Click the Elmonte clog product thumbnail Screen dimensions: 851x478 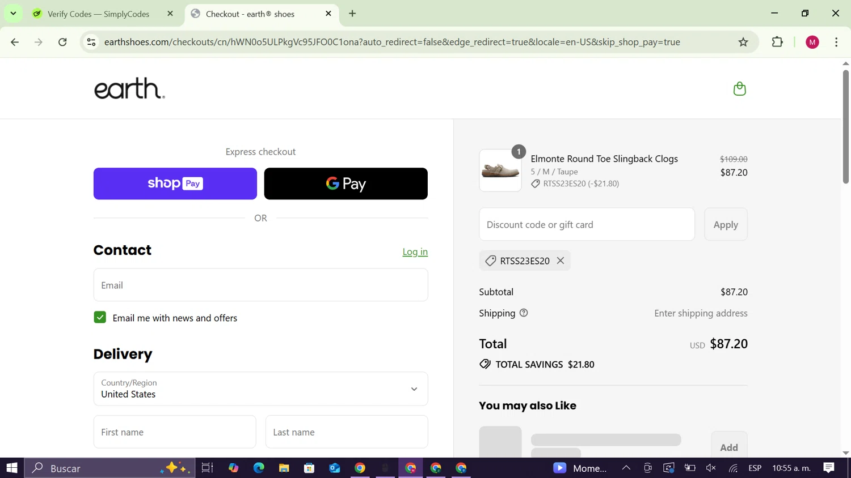(x=500, y=170)
